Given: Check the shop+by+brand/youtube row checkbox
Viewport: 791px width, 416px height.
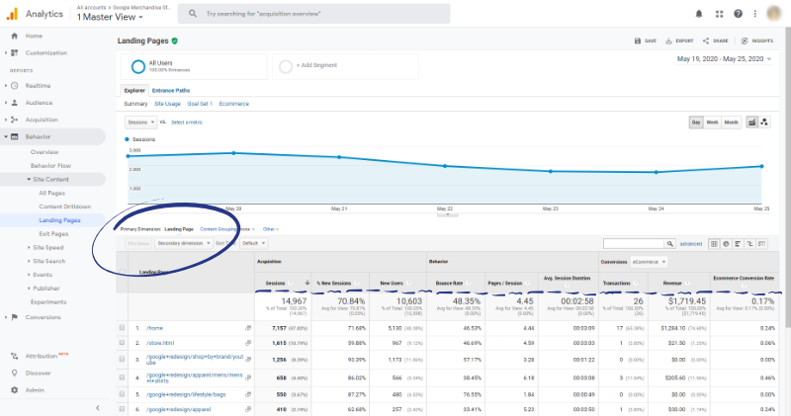Looking at the screenshot, I should pos(122,359).
